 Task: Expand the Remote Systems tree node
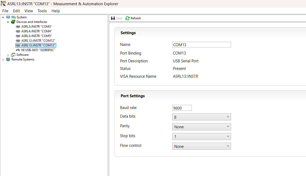point(3,59)
